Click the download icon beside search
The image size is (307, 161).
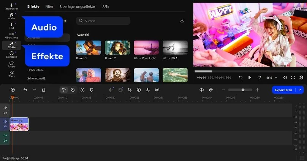coord(182,21)
